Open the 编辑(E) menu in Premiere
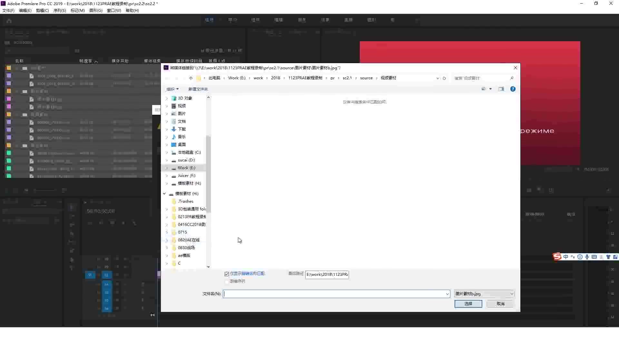This screenshot has width=619, height=348. (x=25, y=11)
